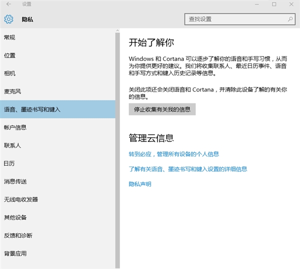The width and height of the screenshot is (300, 269).
Task: Select 消息传送 in the sidebar
Action: (x=15, y=181)
